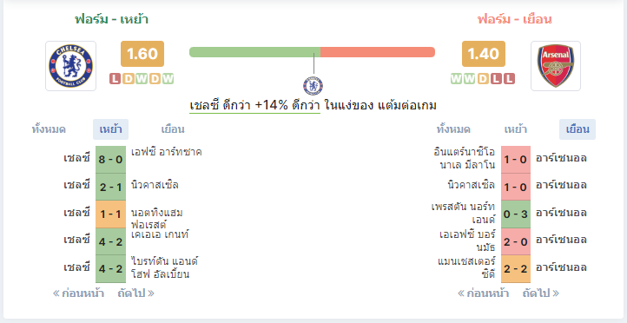The width and height of the screenshot is (627, 323).
Task: Go to ก่อนหน้า page of Chelsea matches
Action: (79, 293)
